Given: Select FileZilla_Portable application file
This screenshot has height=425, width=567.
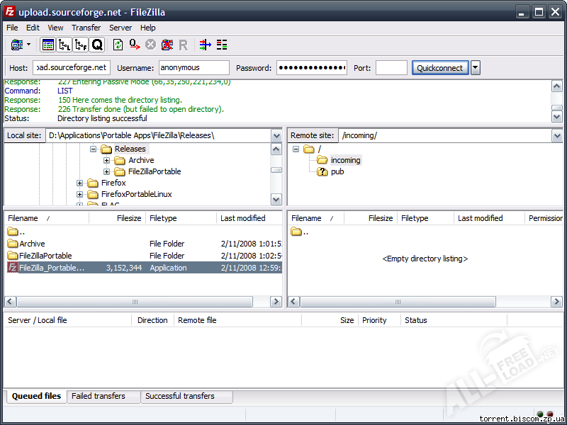Looking at the screenshot, I should point(52,268).
